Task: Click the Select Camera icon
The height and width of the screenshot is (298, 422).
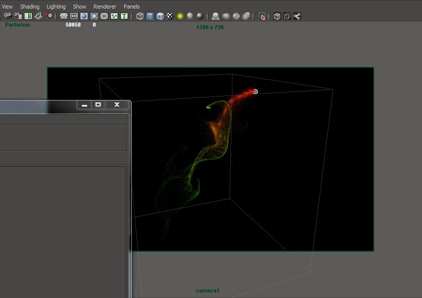Action: pyautogui.click(x=8, y=16)
